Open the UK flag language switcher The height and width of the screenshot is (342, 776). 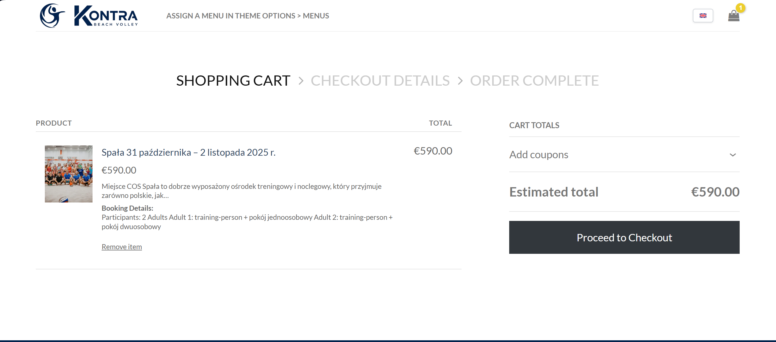(x=702, y=16)
